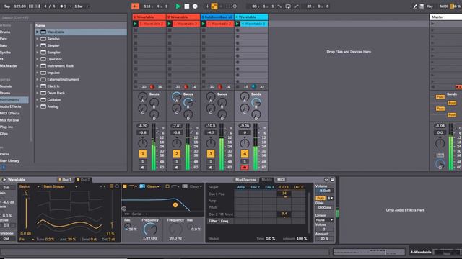This screenshot has height=259, width=462.
Task: Adjust Send B knob on track 4
Action: click(x=256, y=102)
